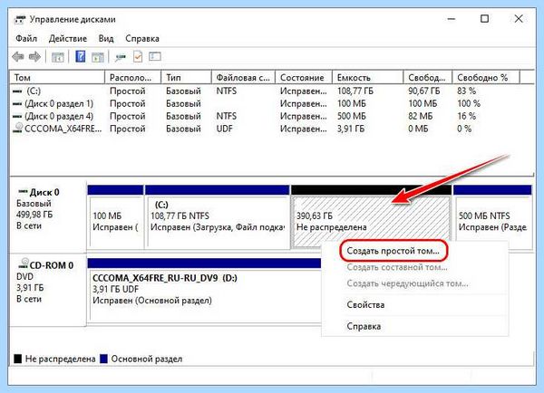Toggle the console tree toolbar icon

[58, 57]
